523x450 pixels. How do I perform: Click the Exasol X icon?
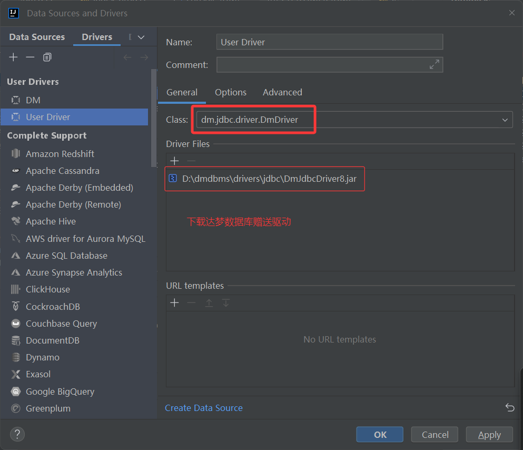[x=16, y=374]
